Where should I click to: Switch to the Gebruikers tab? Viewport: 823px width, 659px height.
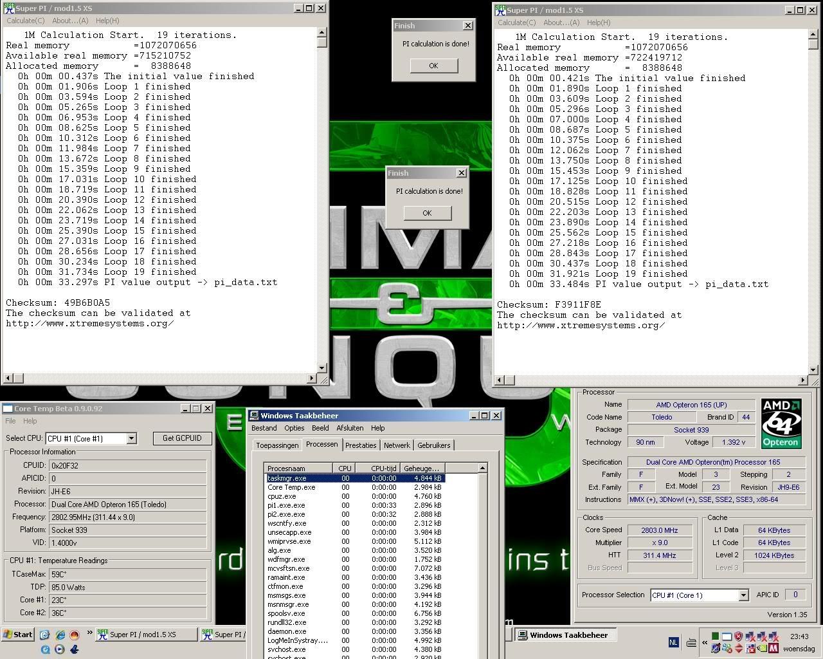click(434, 445)
